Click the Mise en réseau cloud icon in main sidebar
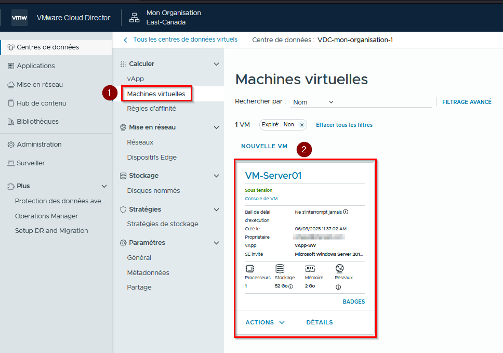Image resolution: width=503 pixels, height=353 pixels. 11,85
